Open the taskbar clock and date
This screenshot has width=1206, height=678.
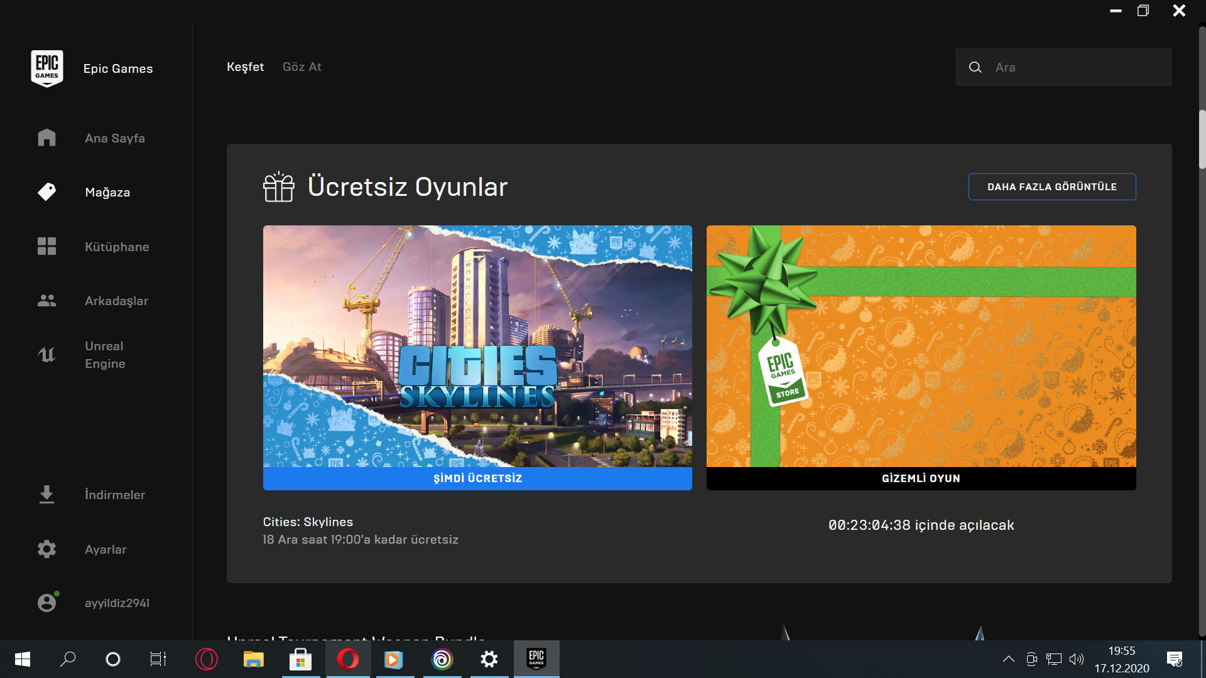click(1122, 659)
